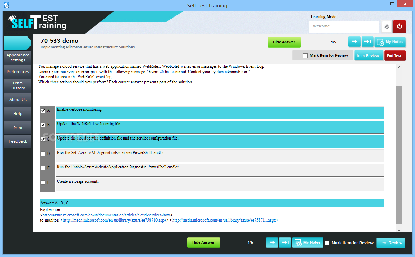Click the Welcome input field
Viewport: 415px width, 257px height.
pos(344,26)
